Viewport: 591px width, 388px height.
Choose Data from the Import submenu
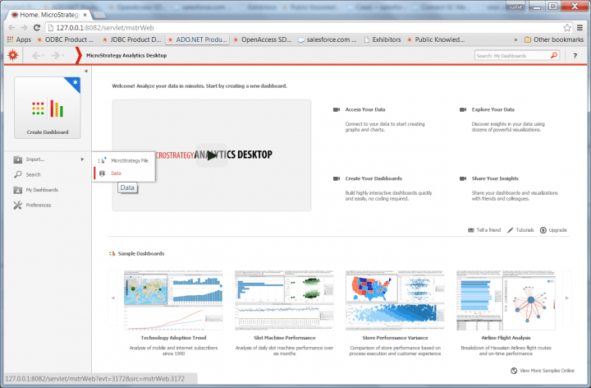pos(116,173)
